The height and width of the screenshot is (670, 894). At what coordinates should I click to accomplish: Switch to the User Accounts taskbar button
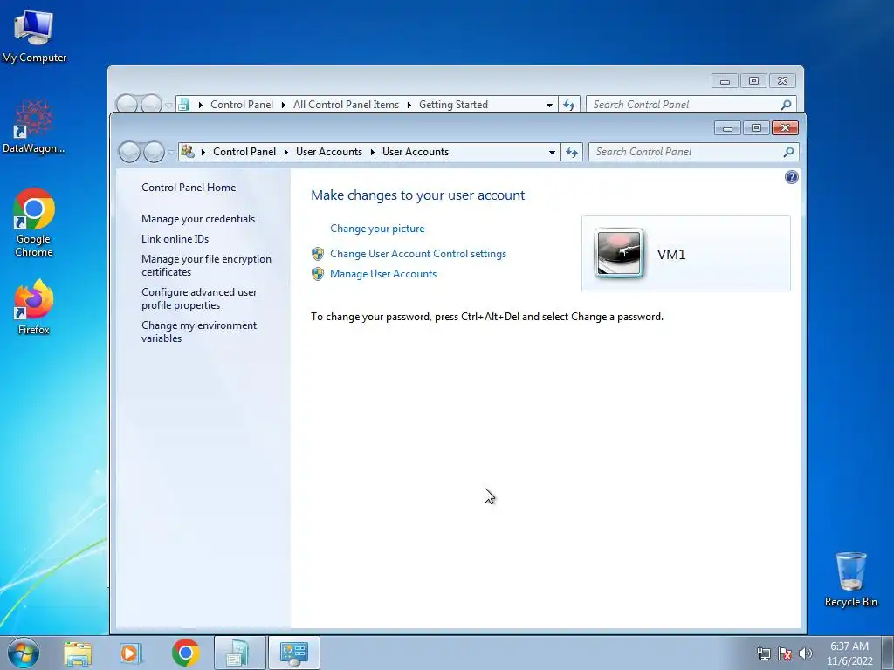[293, 653]
